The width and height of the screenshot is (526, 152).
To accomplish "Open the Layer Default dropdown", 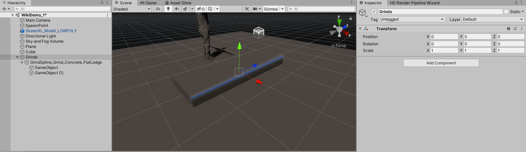I will [493, 19].
